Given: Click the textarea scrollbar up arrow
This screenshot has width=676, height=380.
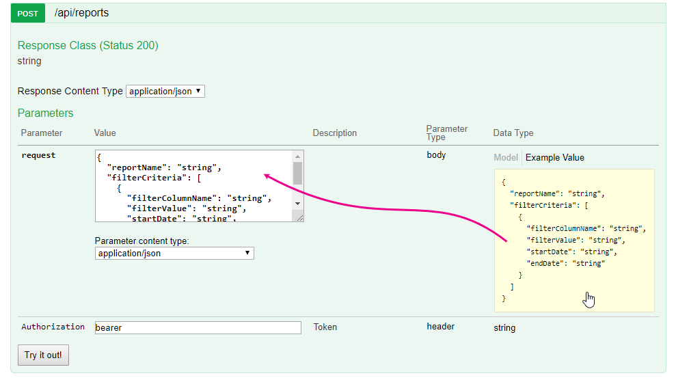Looking at the screenshot, I should click(x=297, y=157).
